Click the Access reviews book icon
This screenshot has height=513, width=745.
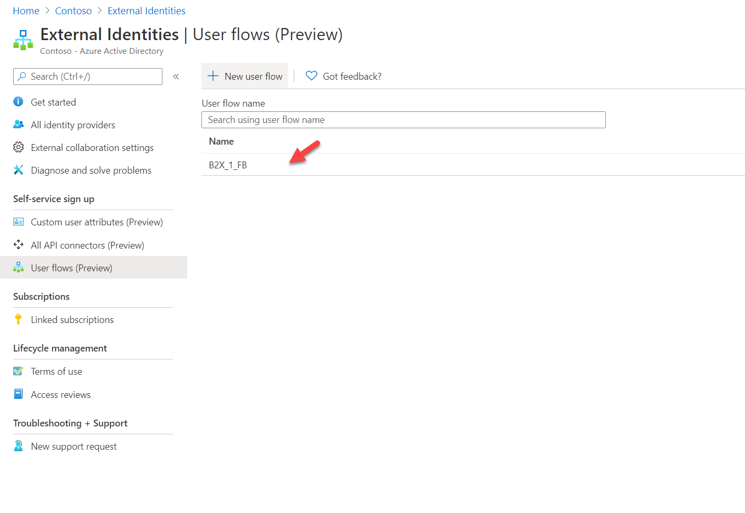click(x=18, y=394)
